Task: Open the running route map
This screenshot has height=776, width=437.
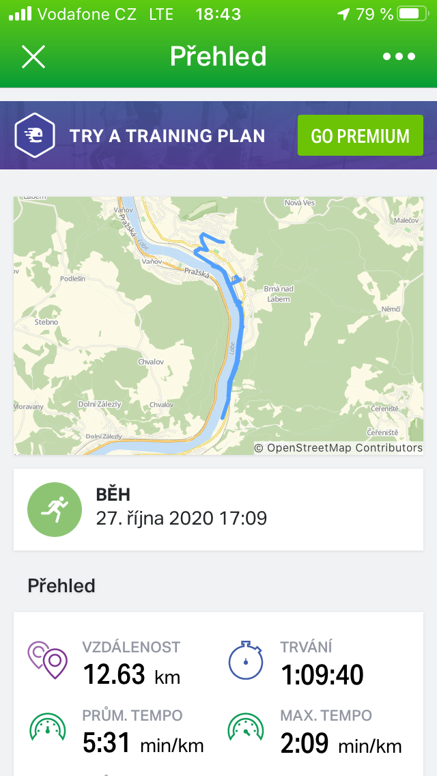Action: 218,326
